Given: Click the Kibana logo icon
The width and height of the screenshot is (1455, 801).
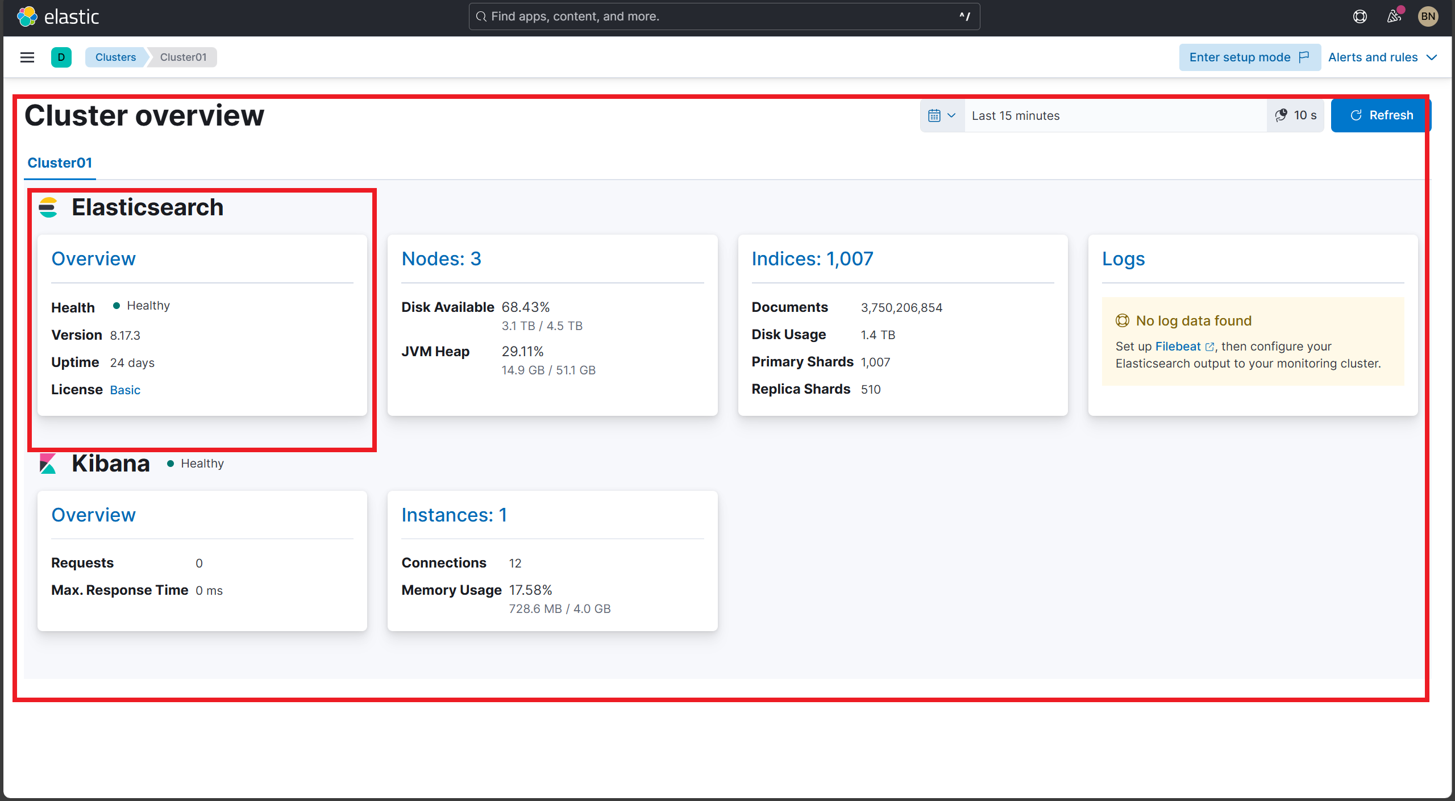Looking at the screenshot, I should [x=49, y=463].
